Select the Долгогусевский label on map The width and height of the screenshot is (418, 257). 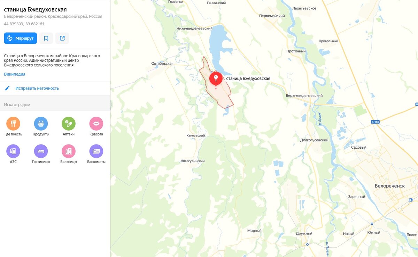[x=314, y=140]
